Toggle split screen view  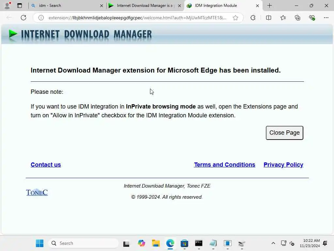(x=269, y=18)
